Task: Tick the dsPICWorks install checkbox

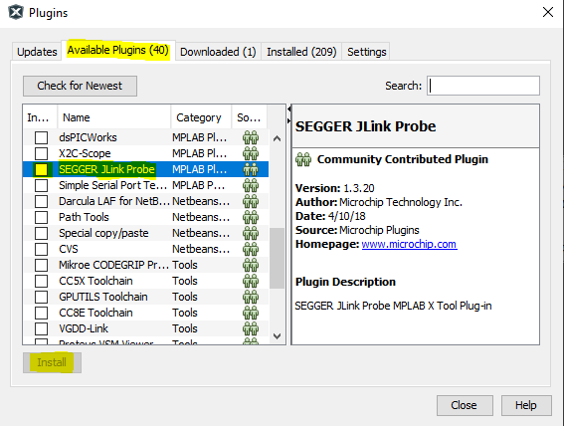Action: coord(41,137)
